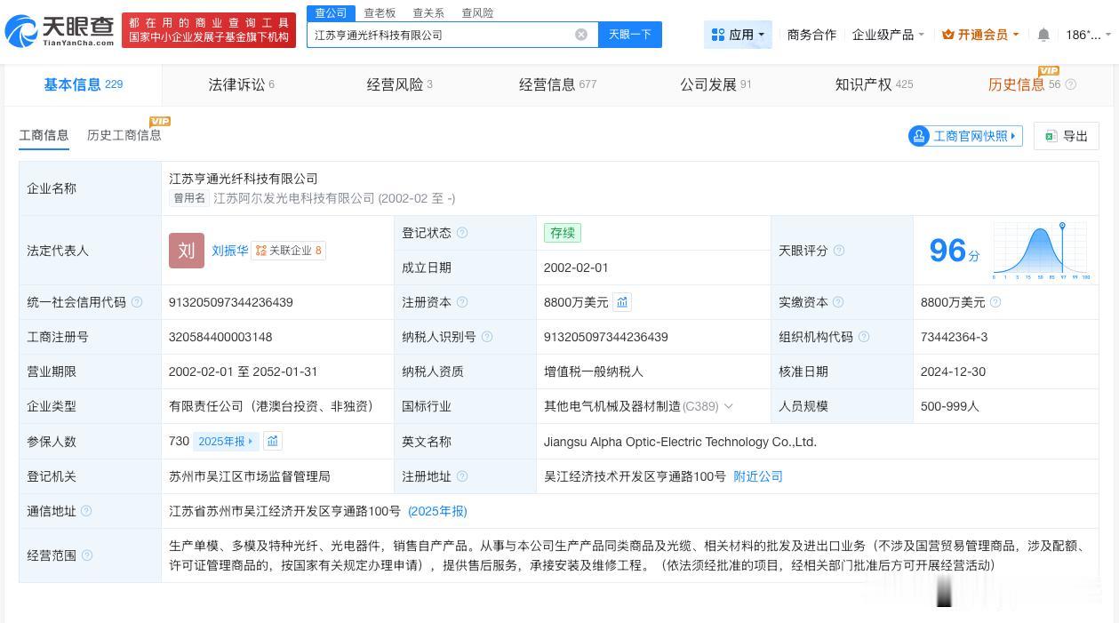Screen dimensions: 1119x623
Task: Click the help icon next to 经营范围
Action: [x=87, y=555]
